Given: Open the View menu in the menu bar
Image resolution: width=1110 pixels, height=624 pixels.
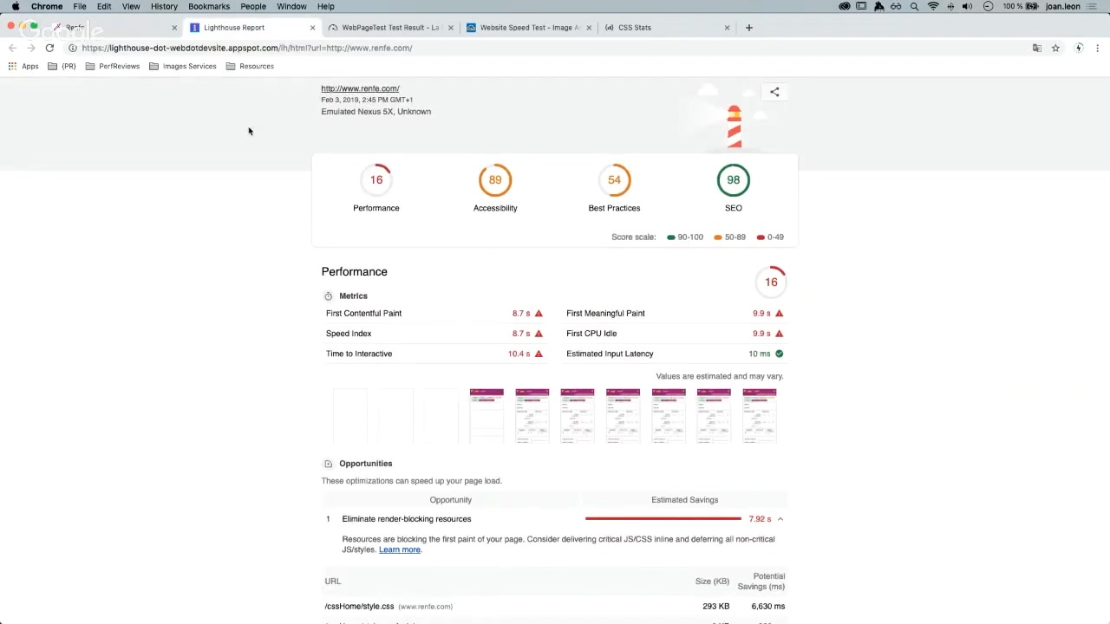Looking at the screenshot, I should (x=131, y=6).
